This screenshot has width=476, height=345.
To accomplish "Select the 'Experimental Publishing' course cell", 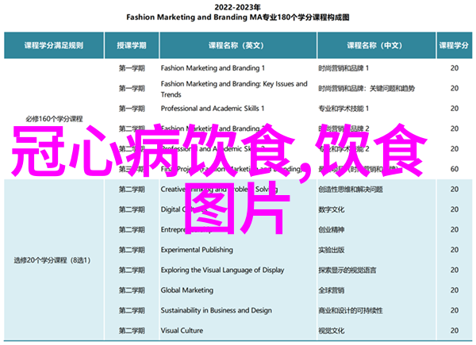I will point(196,250).
